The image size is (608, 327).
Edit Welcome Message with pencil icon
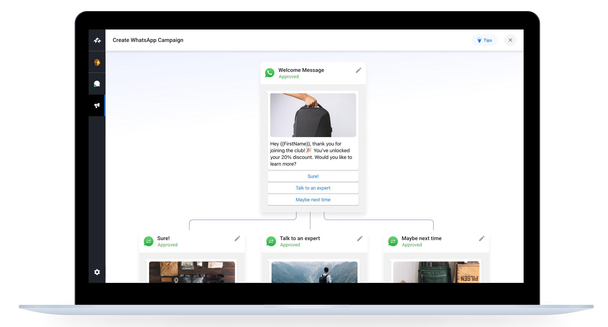(x=358, y=70)
